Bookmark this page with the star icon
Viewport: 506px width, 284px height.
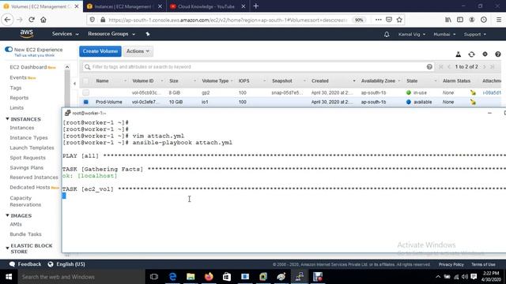(399, 20)
